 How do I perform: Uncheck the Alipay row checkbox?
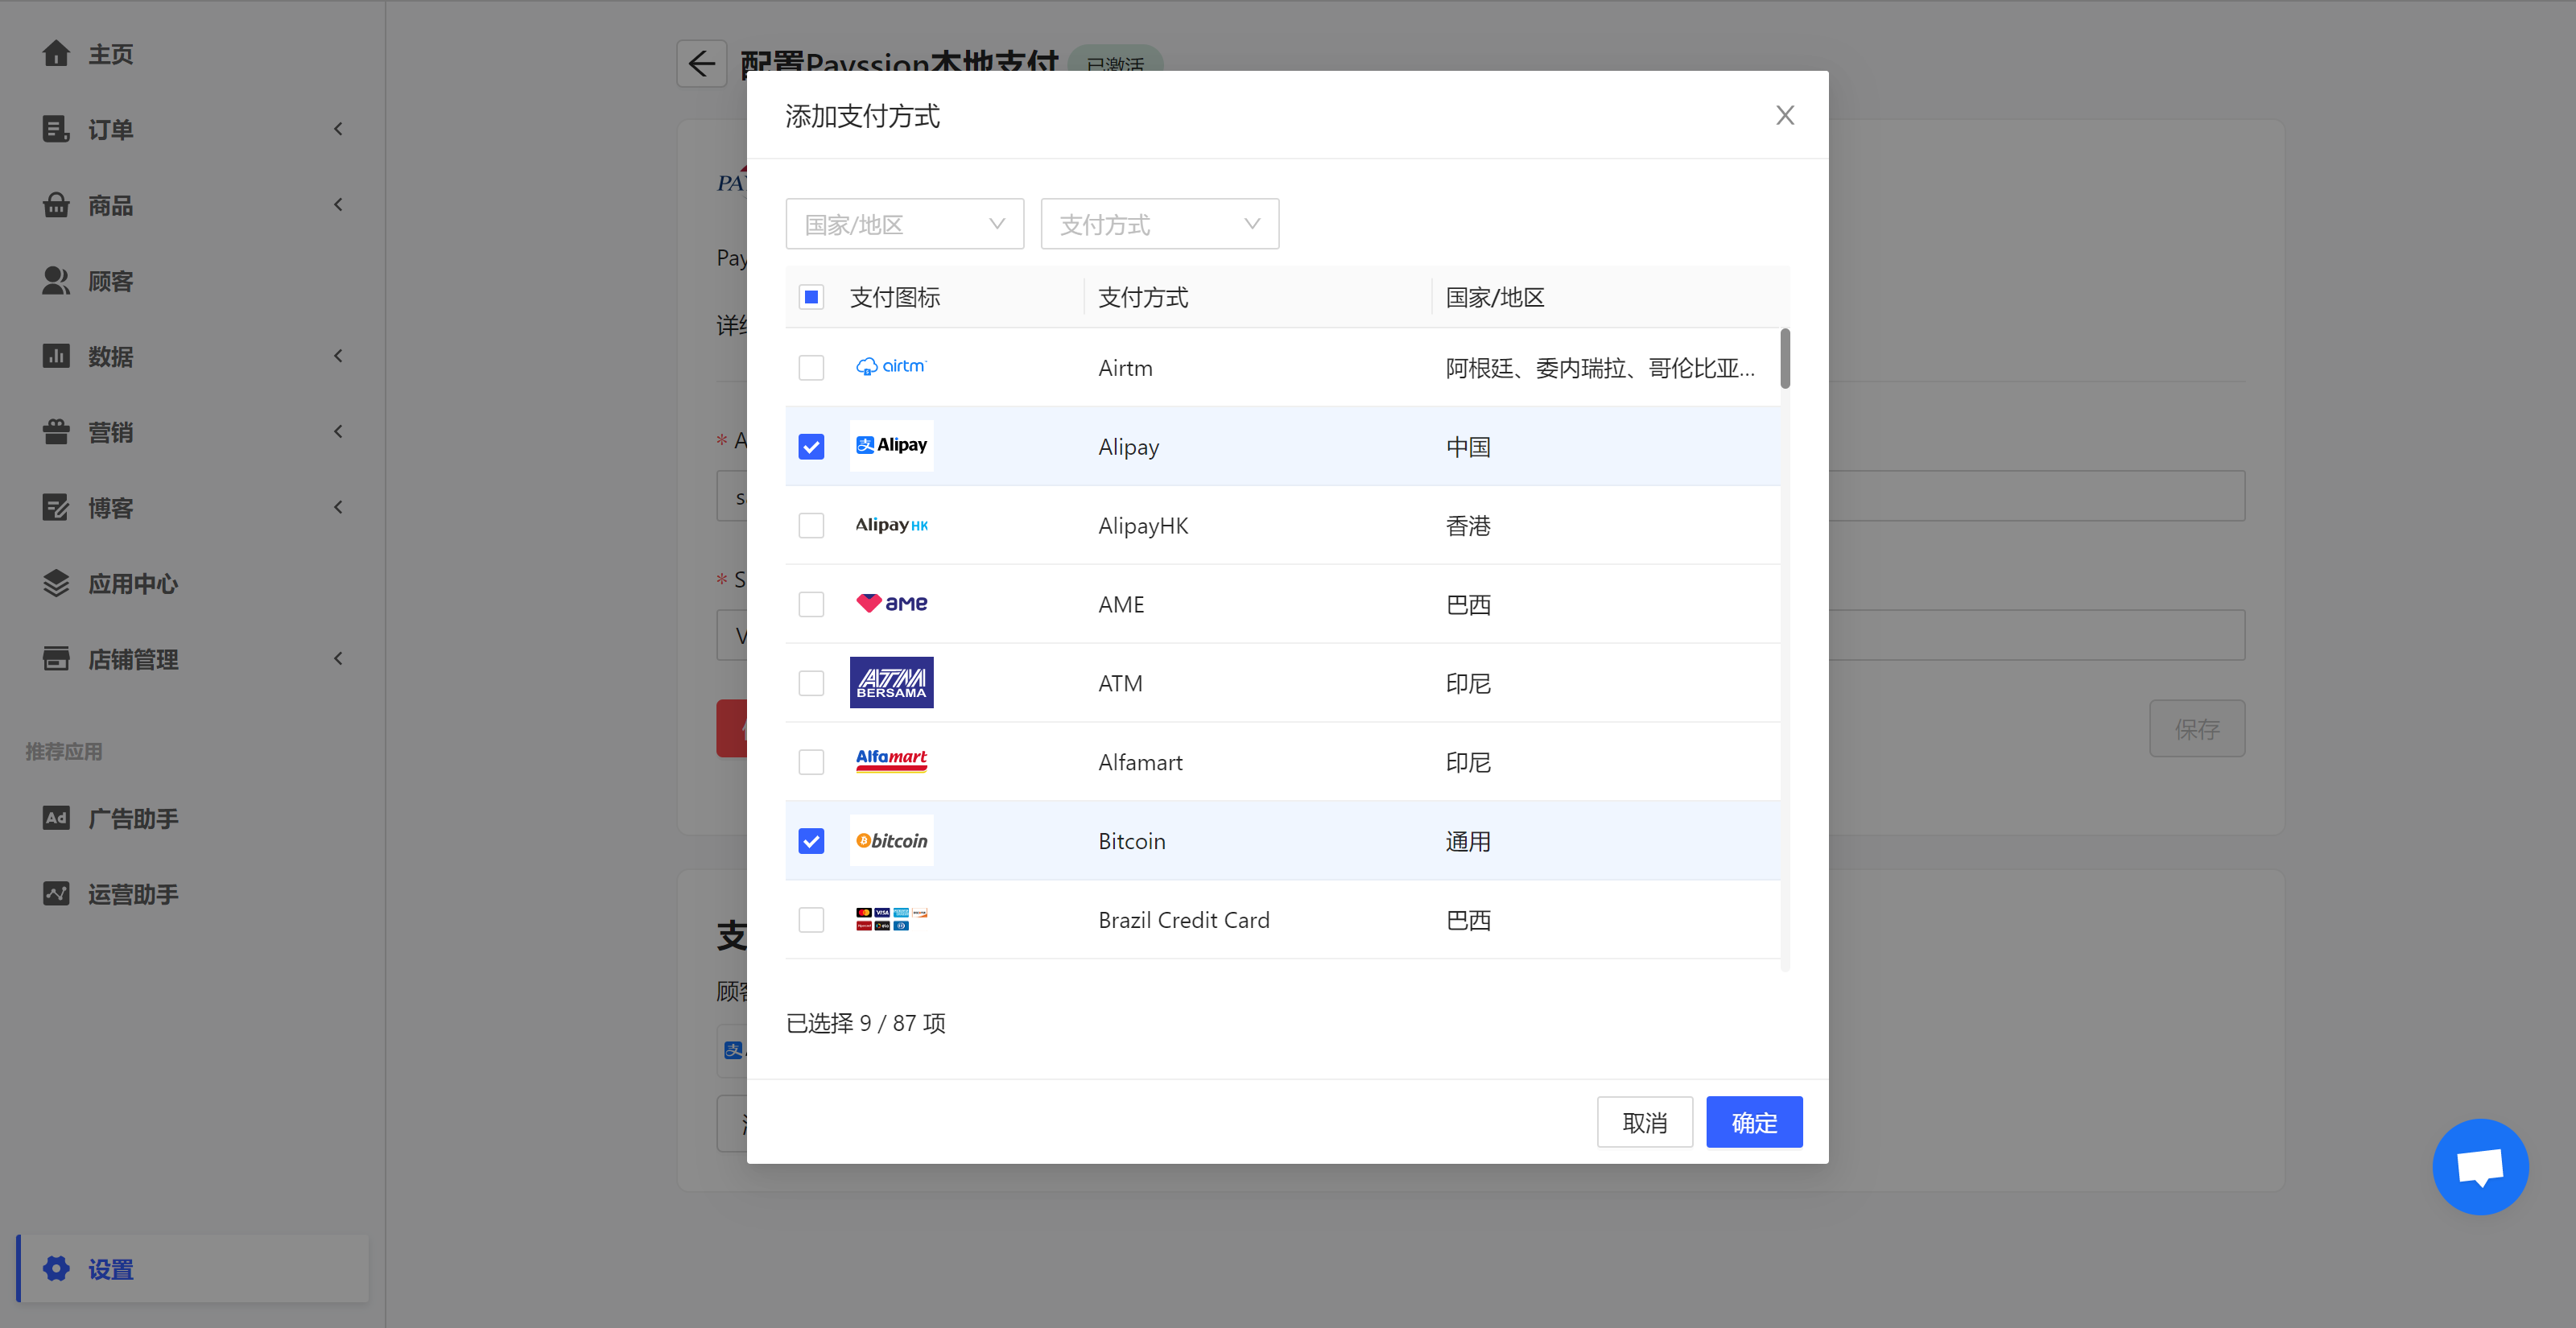(x=811, y=447)
